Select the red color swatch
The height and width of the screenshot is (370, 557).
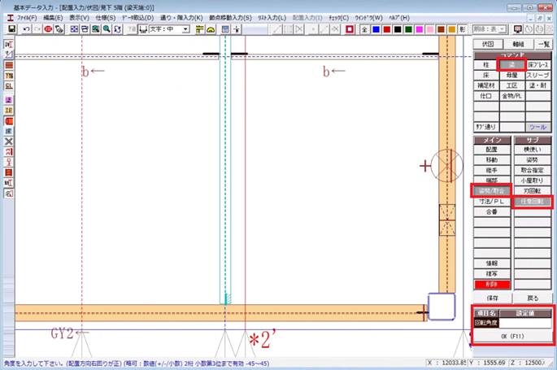[387, 29]
